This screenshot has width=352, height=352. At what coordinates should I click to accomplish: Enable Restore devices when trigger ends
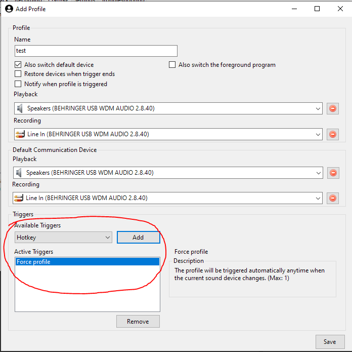(18, 74)
